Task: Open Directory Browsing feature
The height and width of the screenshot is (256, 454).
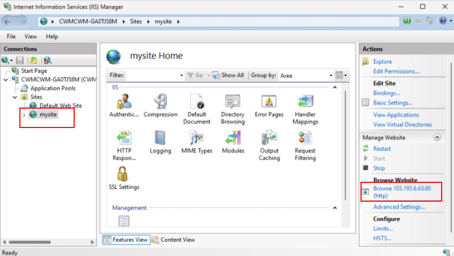Action: point(233,109)
